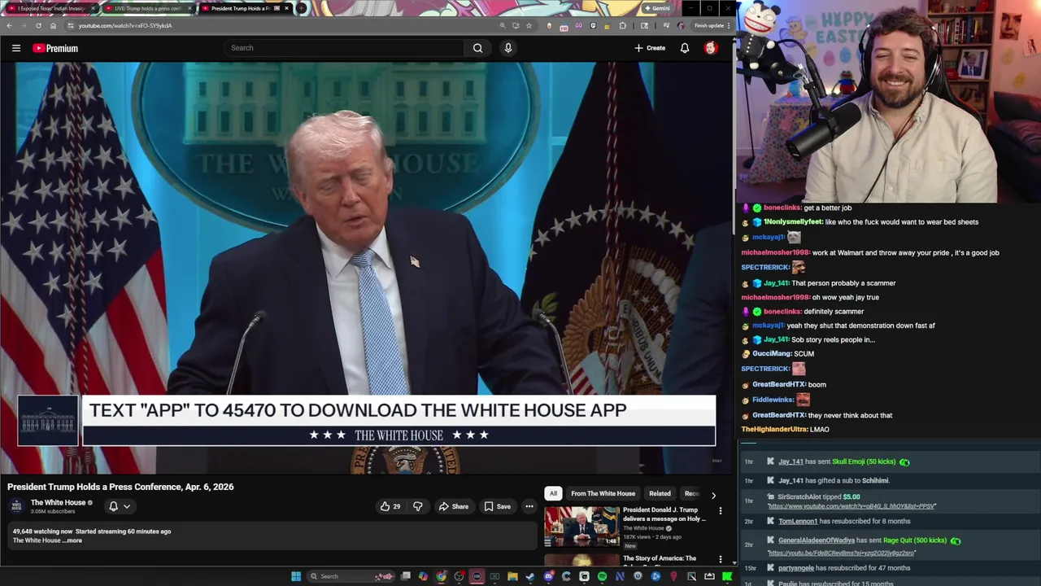Open notification bell dropdown for The White House
Viewport: 1041px width, 586px height.
[x=120, y=506]
